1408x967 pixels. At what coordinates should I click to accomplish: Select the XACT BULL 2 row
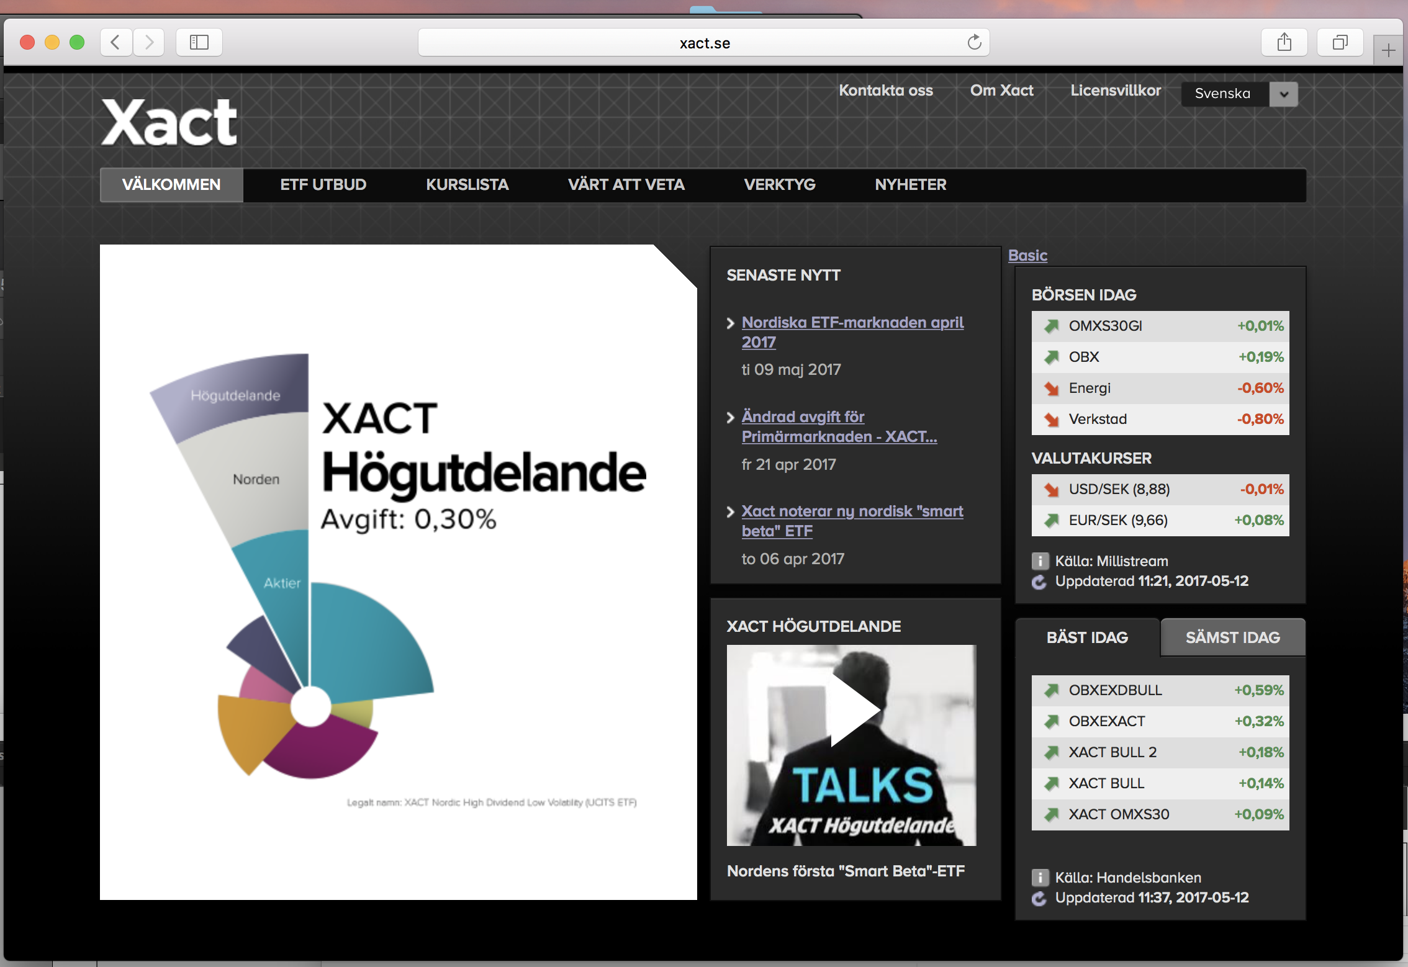coord(1160,753)
